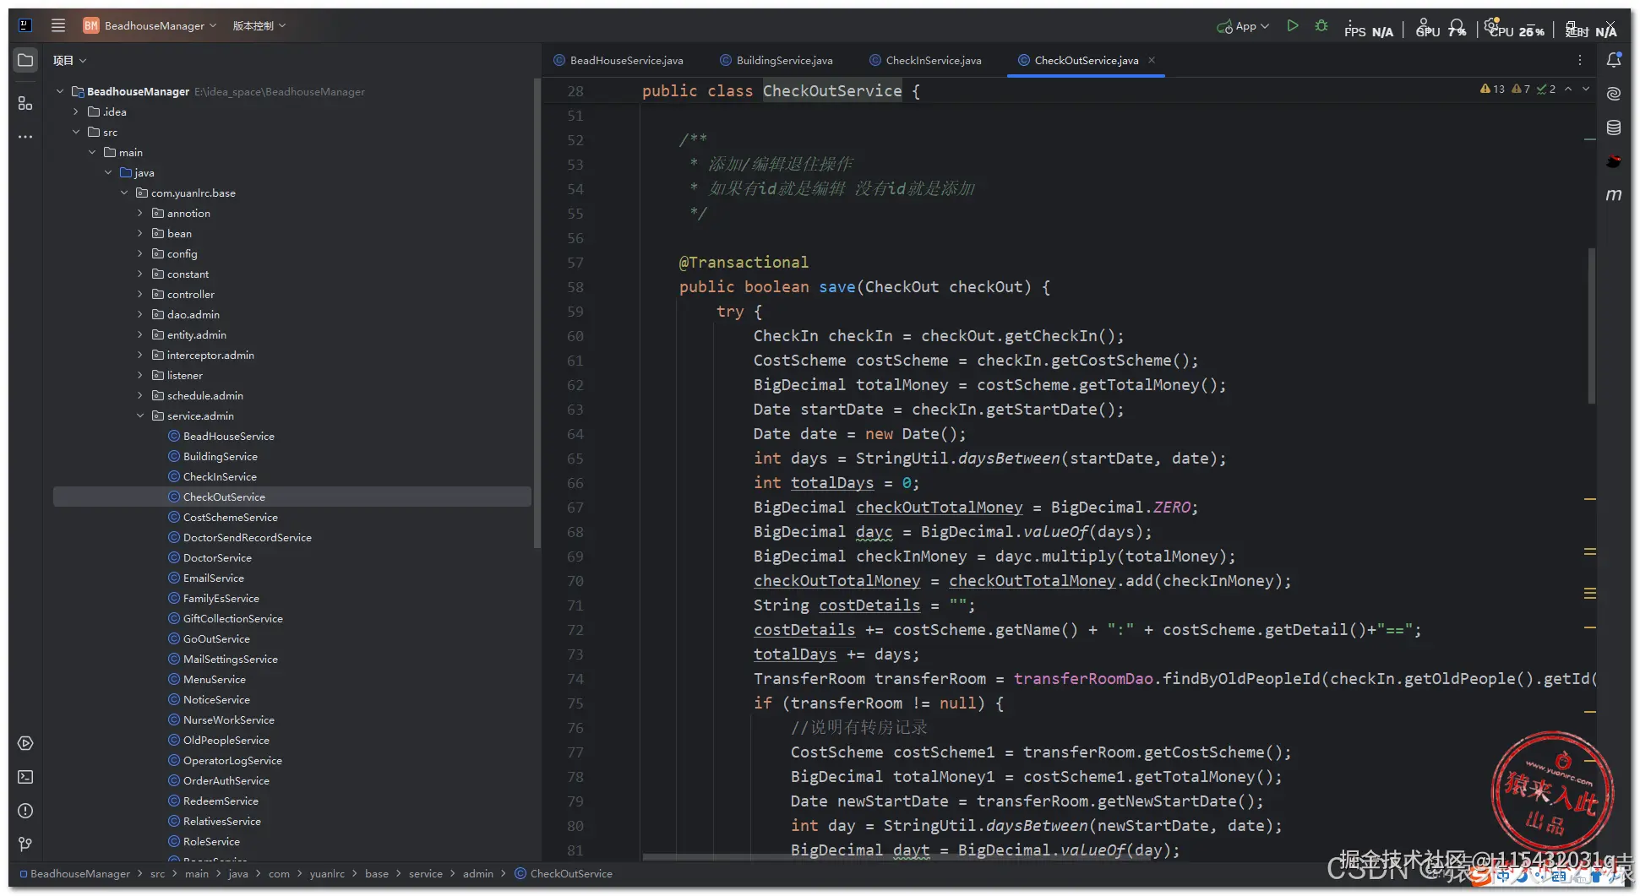Switch to BeadHouseService.java tab
Image resolution: width=1640 pixels, height=896 pixels.
click(x=618, y=60)
